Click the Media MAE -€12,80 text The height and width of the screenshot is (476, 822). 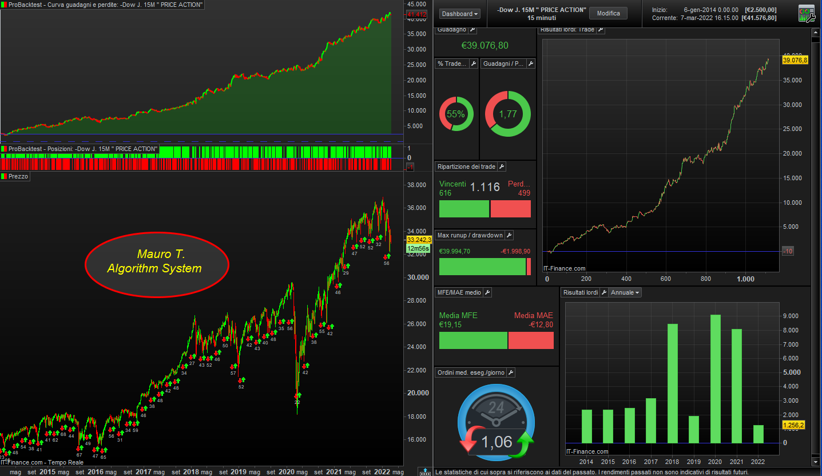533,320
